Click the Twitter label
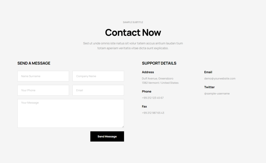This screenshot has height=163, width=266. coord(210,87)
